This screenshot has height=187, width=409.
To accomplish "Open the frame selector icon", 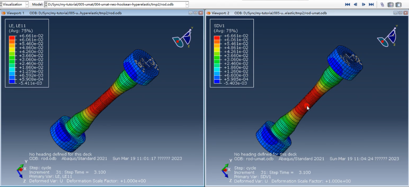I will point(382,5).
